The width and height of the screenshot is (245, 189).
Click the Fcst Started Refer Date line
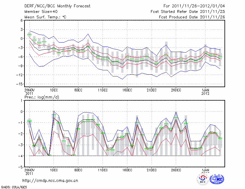pyautogui.click(x=188, y=12)
